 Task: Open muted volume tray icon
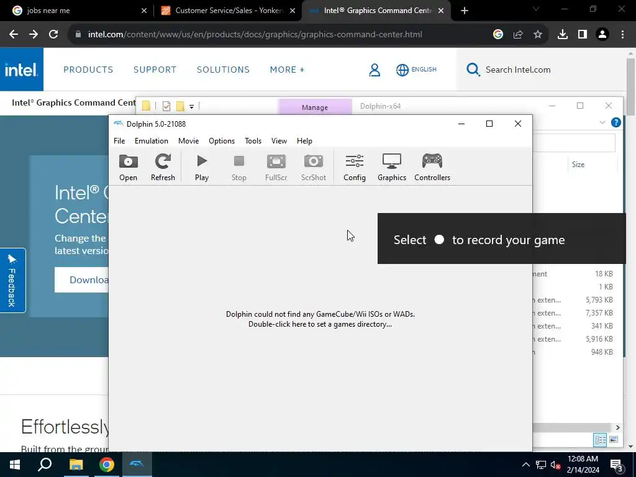point(556,465)
